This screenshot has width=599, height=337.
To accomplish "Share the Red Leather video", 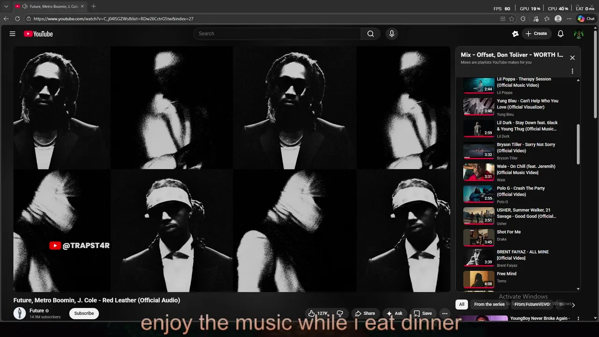I will (x=365, y=313).
